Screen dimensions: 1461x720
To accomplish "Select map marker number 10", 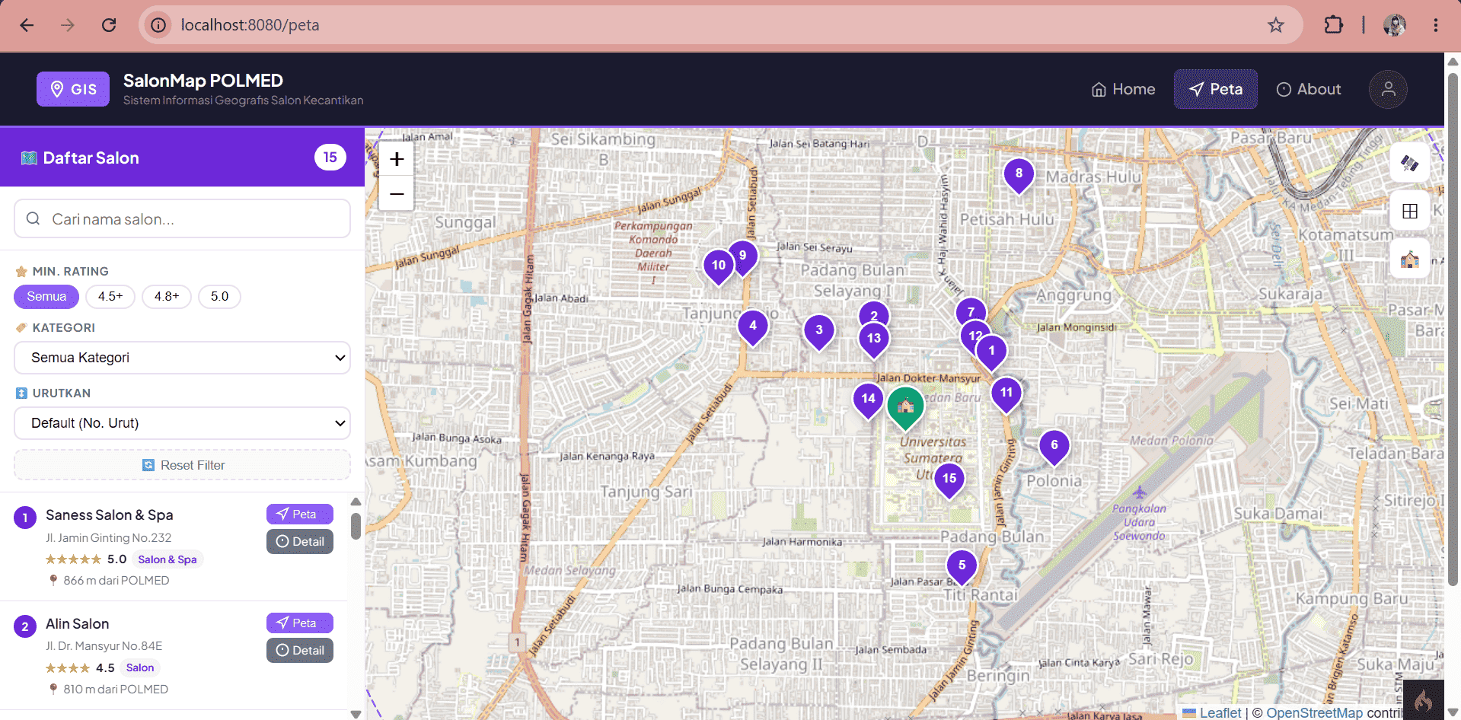I will pyautogui.click(x=719, y=268).
